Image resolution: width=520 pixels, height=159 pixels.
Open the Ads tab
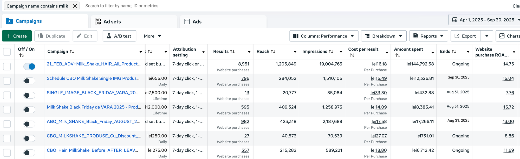(197, 22)
